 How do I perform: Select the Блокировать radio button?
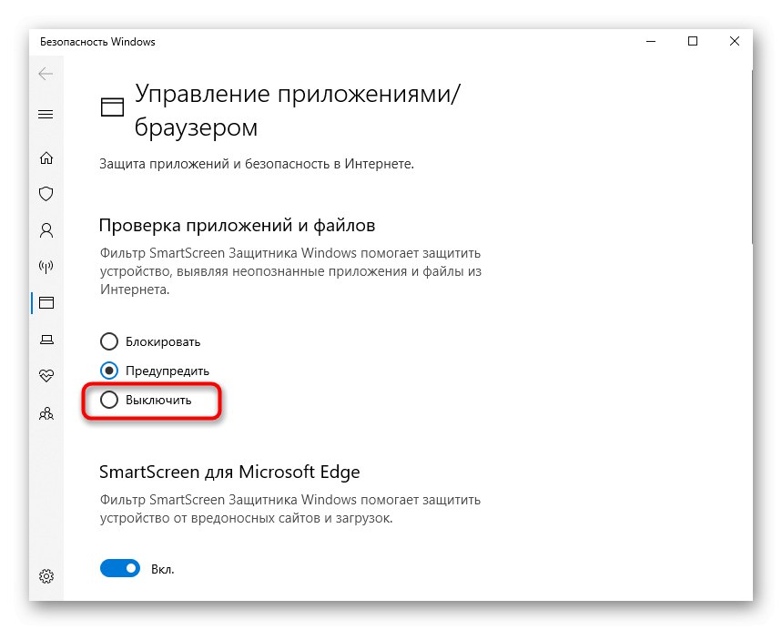point(109,342)
